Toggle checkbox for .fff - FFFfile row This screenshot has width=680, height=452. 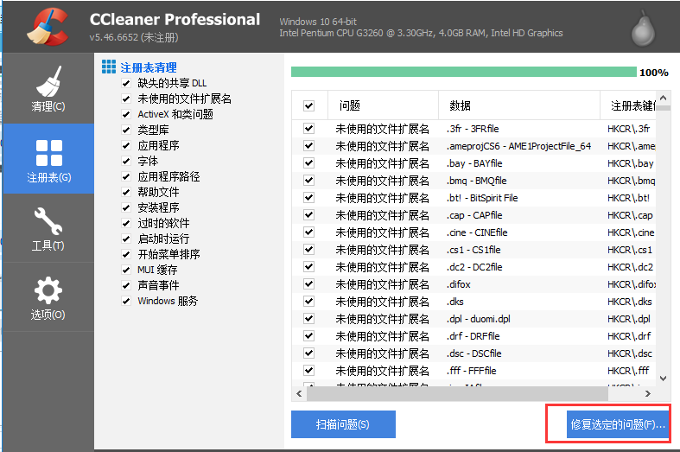308,371
